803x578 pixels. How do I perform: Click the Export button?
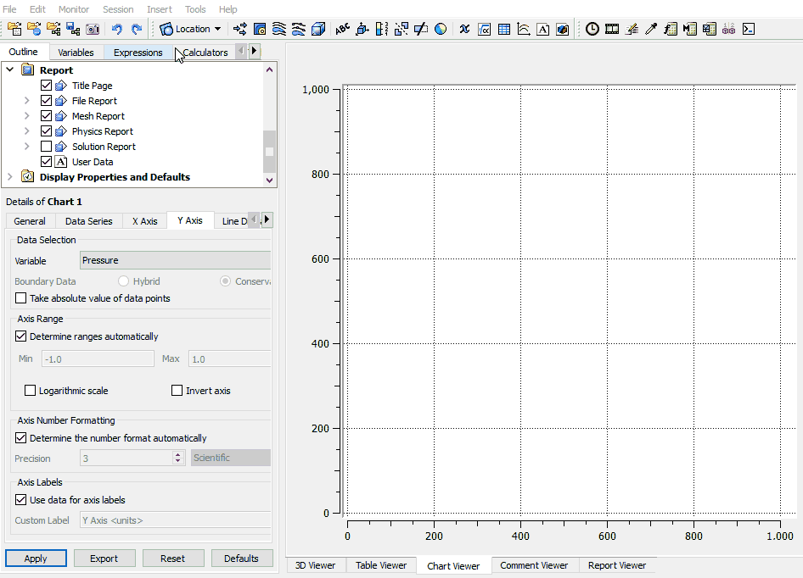pos(104,559)
